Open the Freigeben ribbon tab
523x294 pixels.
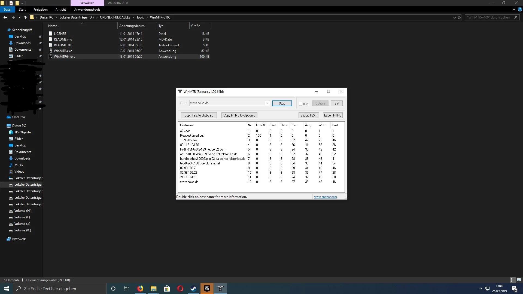point(40,10)
